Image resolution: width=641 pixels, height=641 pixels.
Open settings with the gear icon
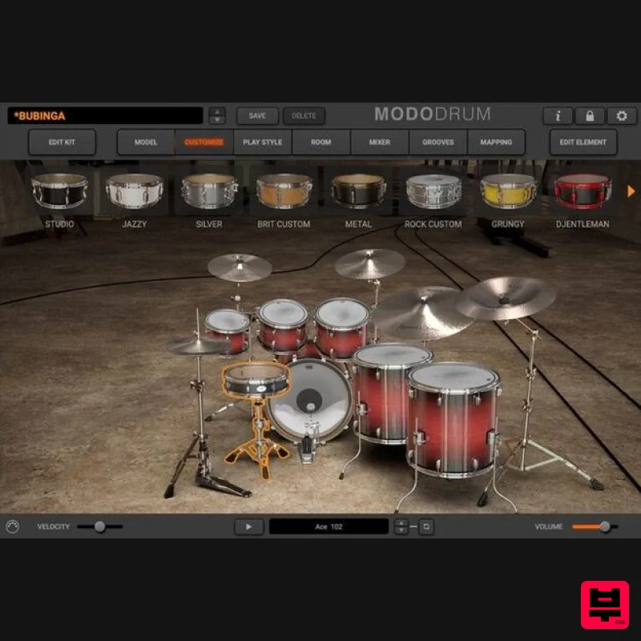click(622, 116)
